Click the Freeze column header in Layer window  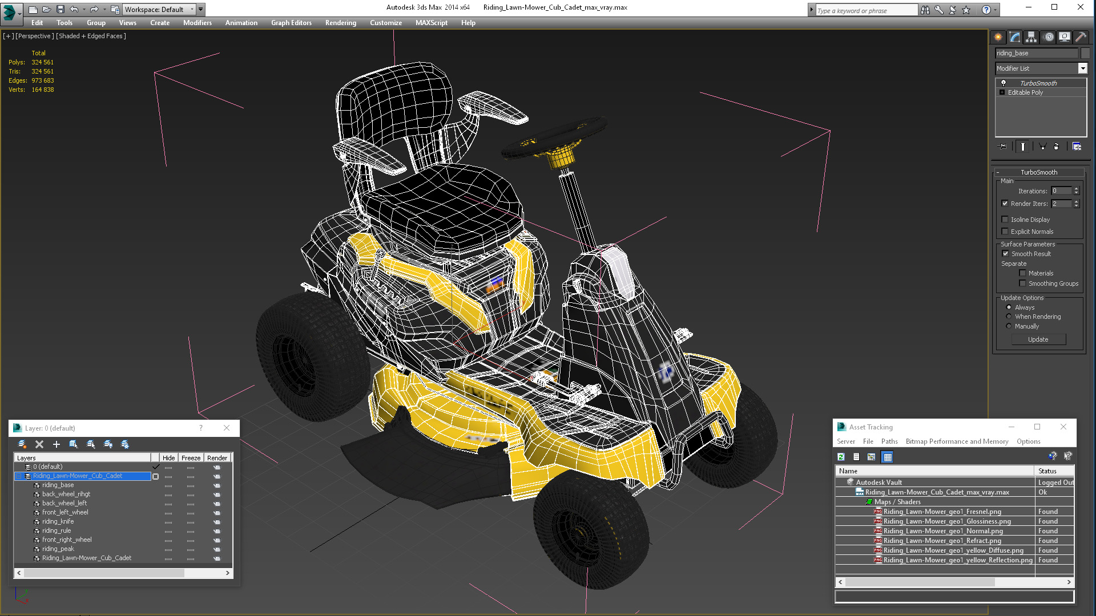pyautogui.click(x=191, y=458)
